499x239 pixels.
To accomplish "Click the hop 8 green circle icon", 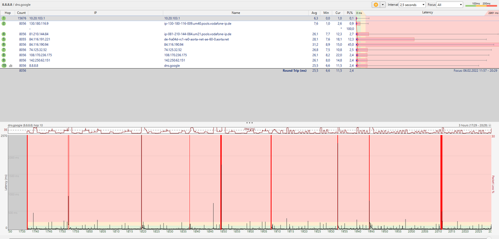I will [4, 55].
